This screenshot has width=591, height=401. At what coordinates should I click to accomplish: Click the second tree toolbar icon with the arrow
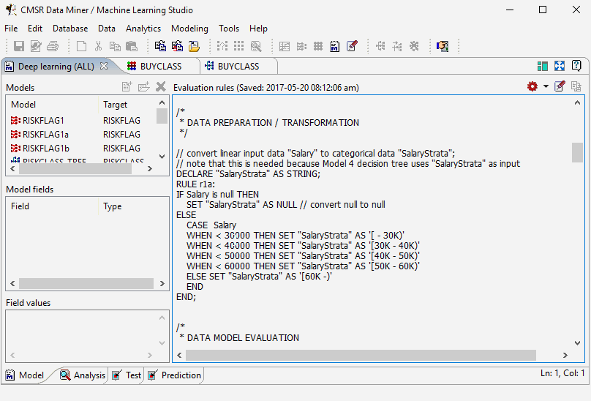(x=397, y=46)
